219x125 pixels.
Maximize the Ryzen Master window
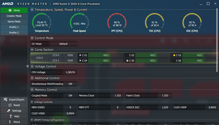click(208, 4)
